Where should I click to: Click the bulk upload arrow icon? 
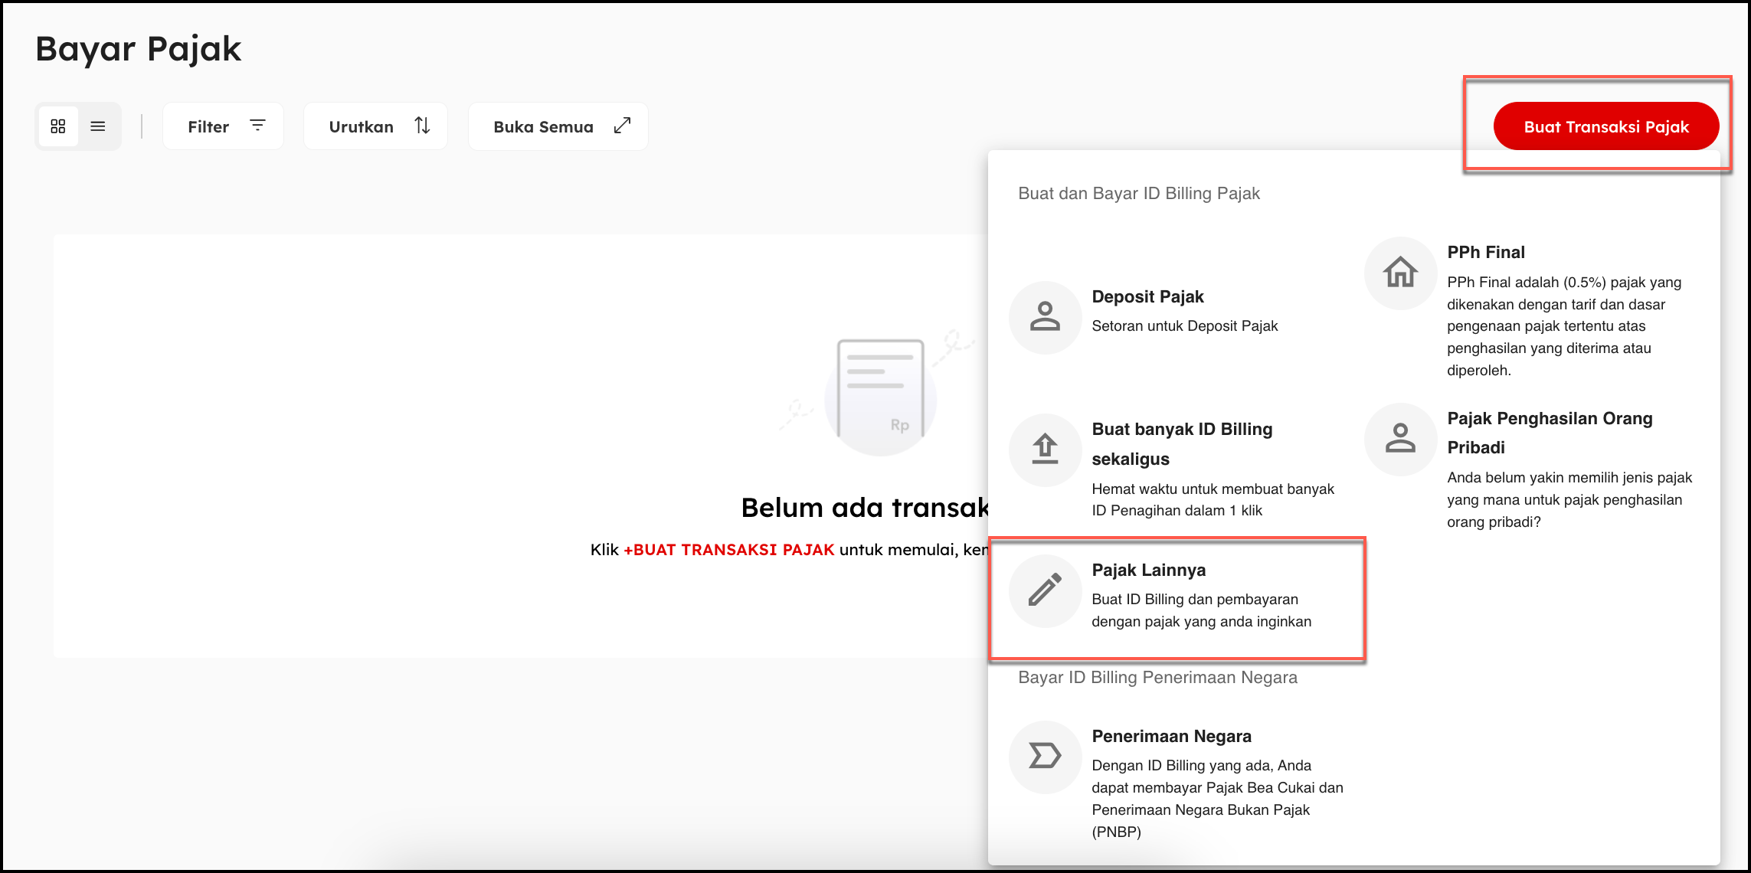[1045, 450]
